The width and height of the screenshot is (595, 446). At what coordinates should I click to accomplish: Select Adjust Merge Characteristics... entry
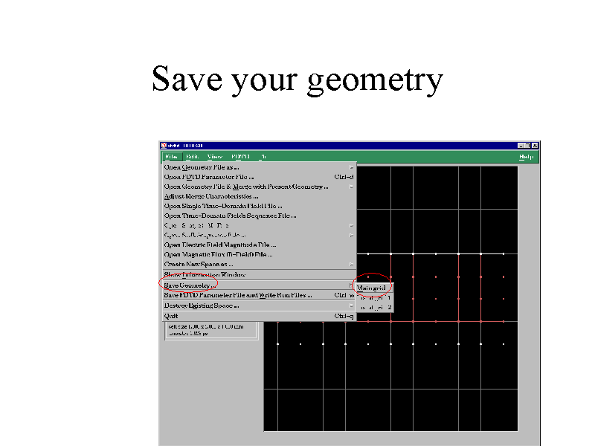260,196
